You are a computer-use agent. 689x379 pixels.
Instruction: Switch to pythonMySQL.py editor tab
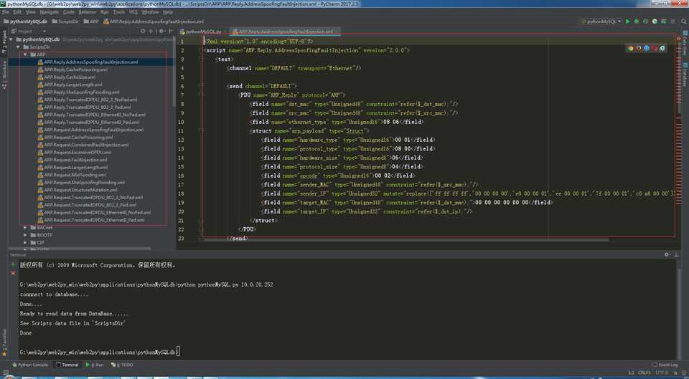203,32
